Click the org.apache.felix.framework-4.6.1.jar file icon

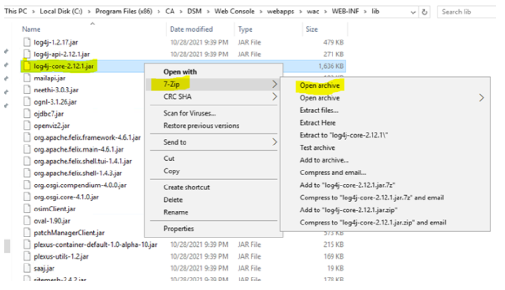point(27,137)
